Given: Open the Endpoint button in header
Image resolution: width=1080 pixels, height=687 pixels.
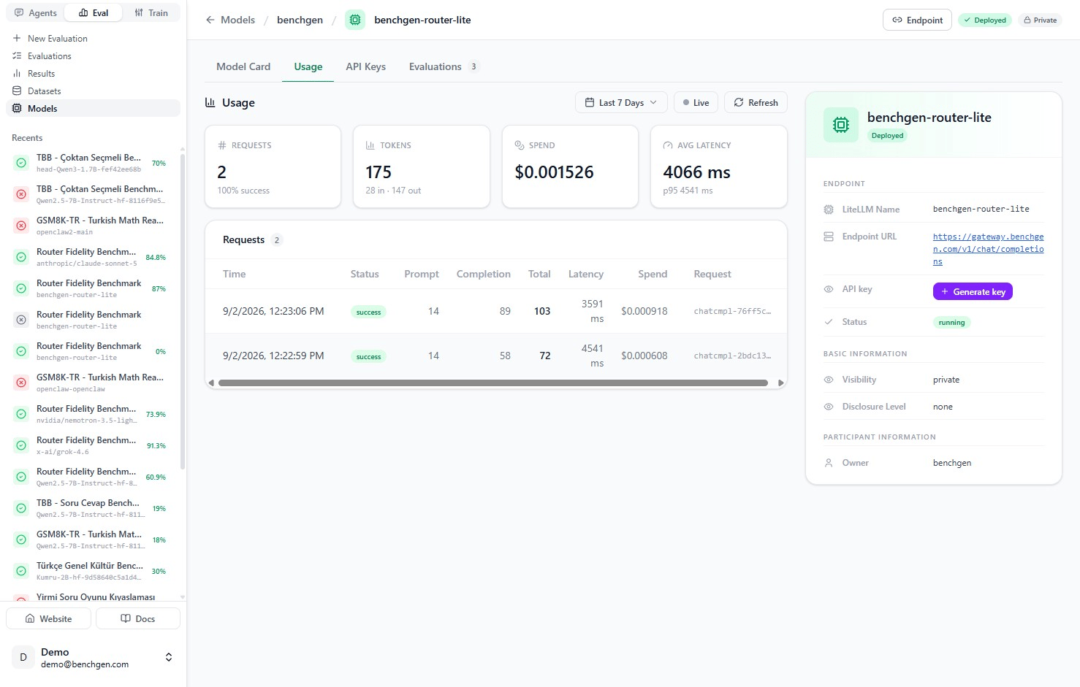Looking at the screenshot, I should (917, 20).
